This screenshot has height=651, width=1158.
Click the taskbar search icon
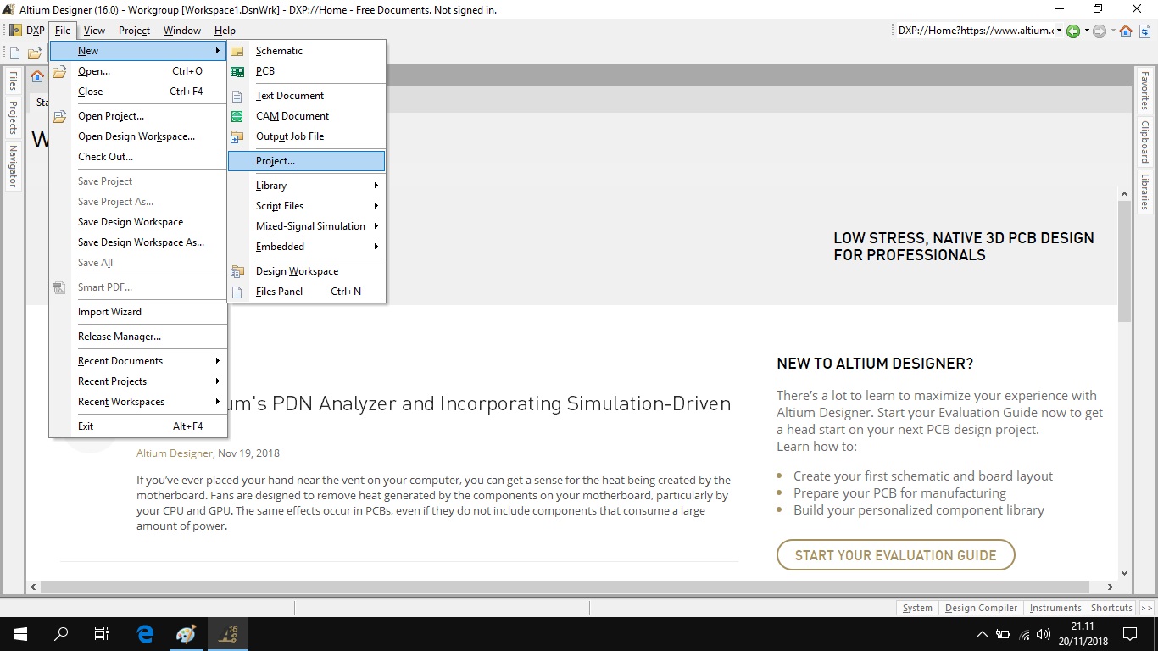click(61, 634)
